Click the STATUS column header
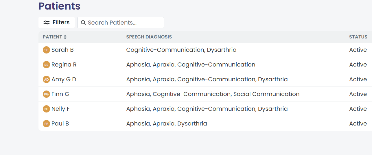 [358, 37]
